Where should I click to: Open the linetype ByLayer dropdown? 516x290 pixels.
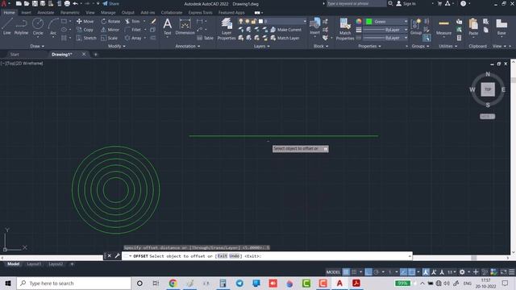click(385, 38)
